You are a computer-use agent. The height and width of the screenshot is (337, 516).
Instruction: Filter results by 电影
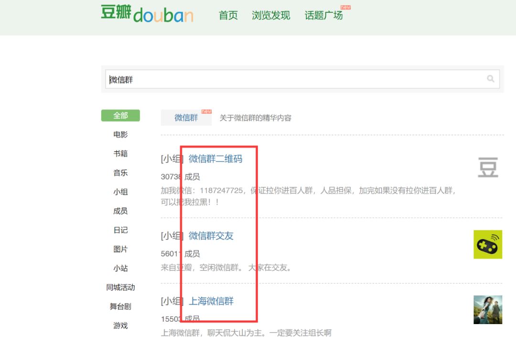pos(120,135)
